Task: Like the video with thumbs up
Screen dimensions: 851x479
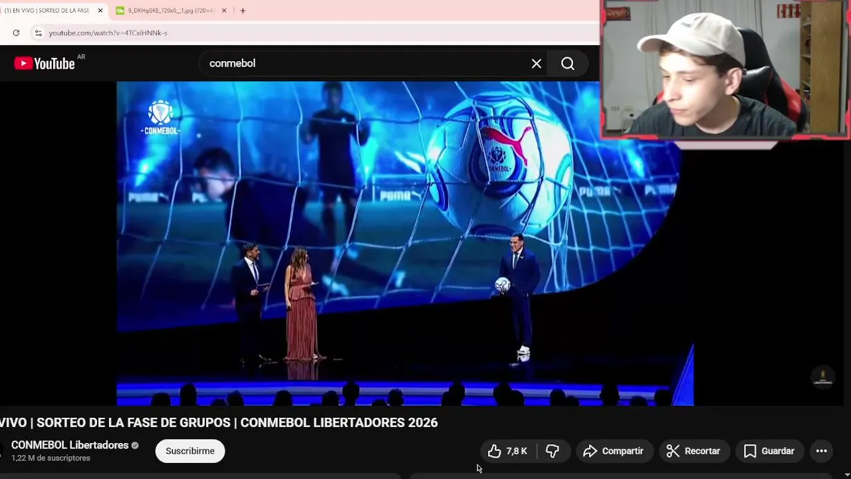Action: coord(507,451)
